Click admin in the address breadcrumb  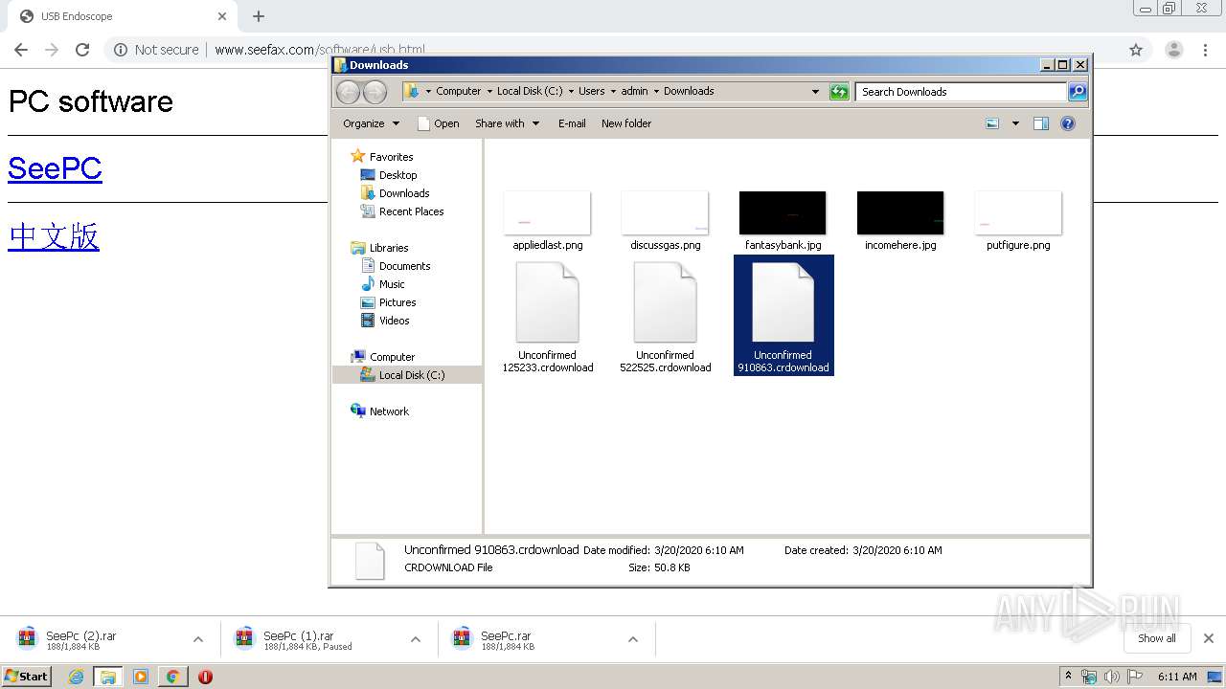tap(634, 92)
